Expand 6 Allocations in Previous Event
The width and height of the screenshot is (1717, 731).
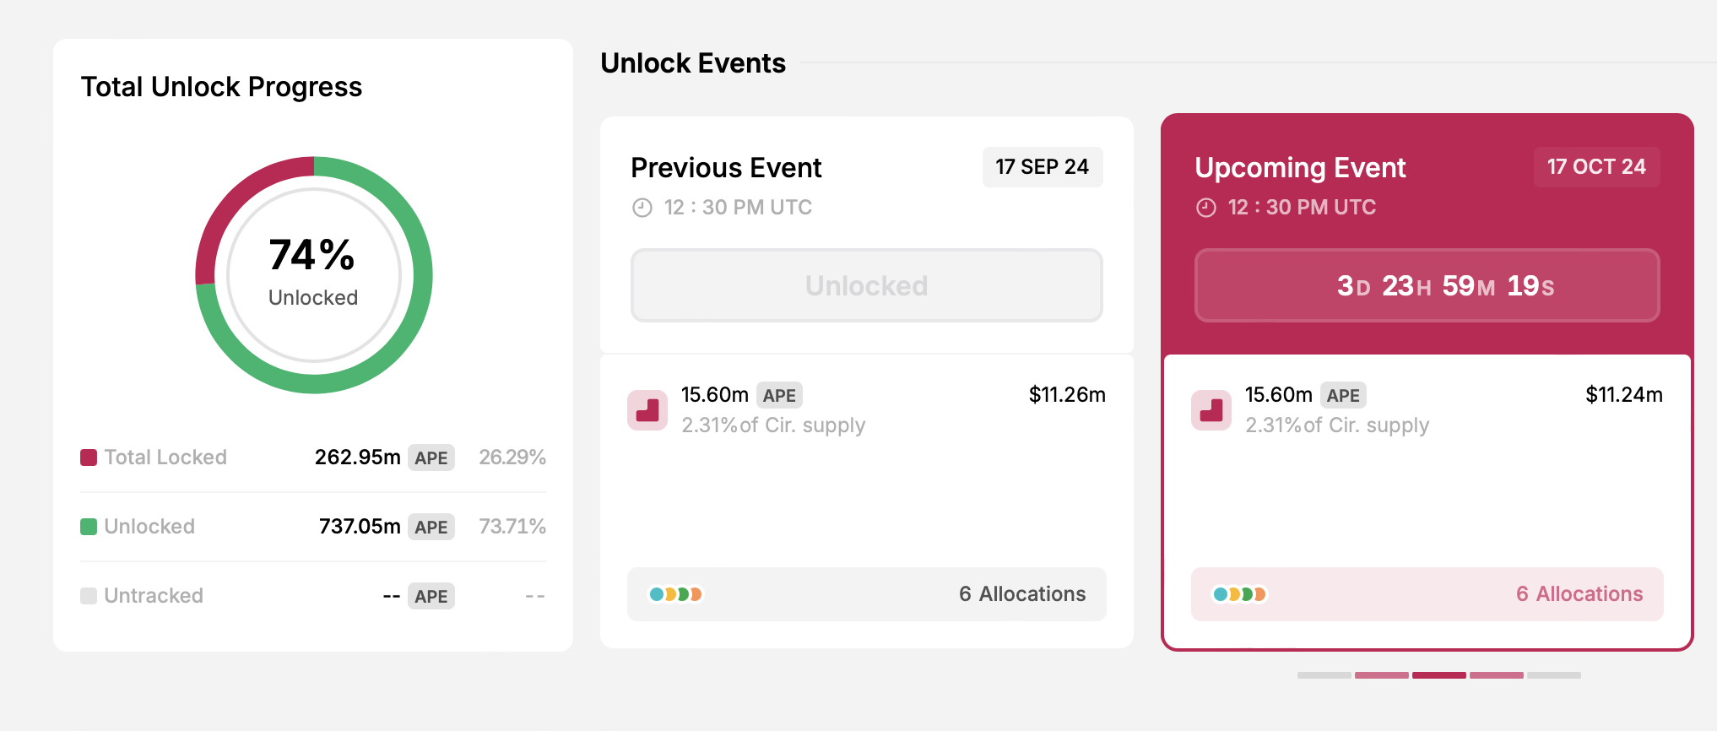(1021, 594)
